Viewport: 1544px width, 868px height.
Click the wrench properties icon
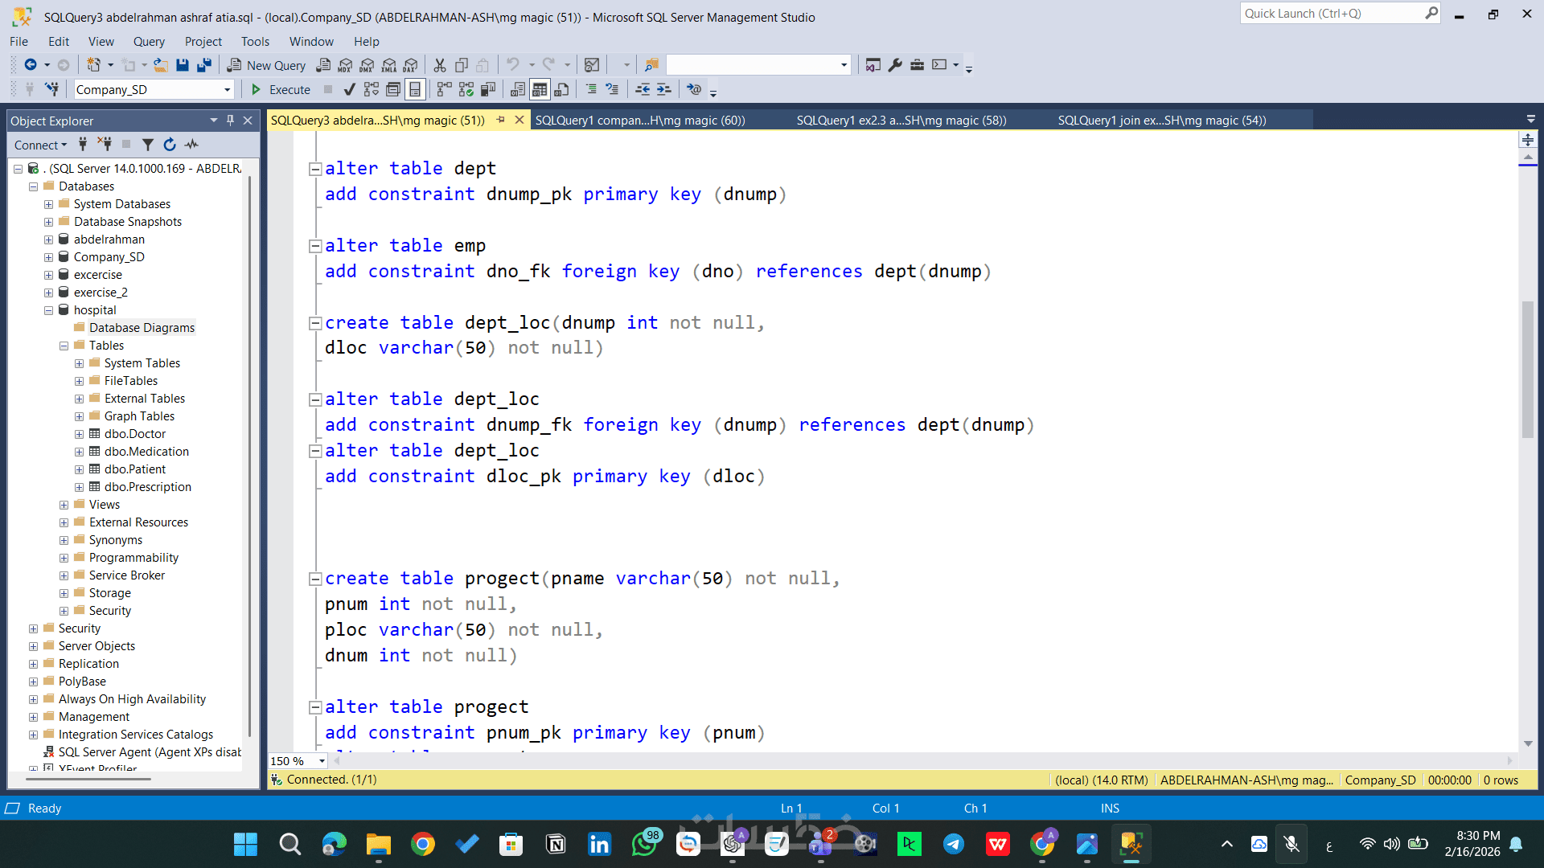click(895, 65)
